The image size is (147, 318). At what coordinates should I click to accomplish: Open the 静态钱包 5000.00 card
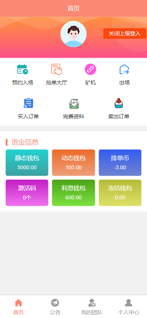[27, 163]
